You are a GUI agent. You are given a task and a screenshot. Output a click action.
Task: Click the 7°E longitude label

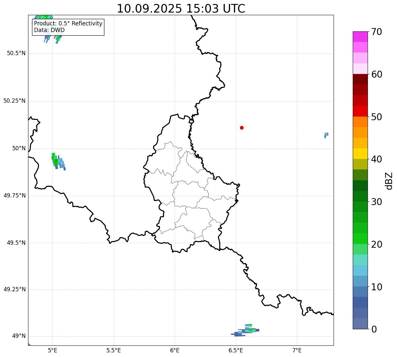[297, 350]
